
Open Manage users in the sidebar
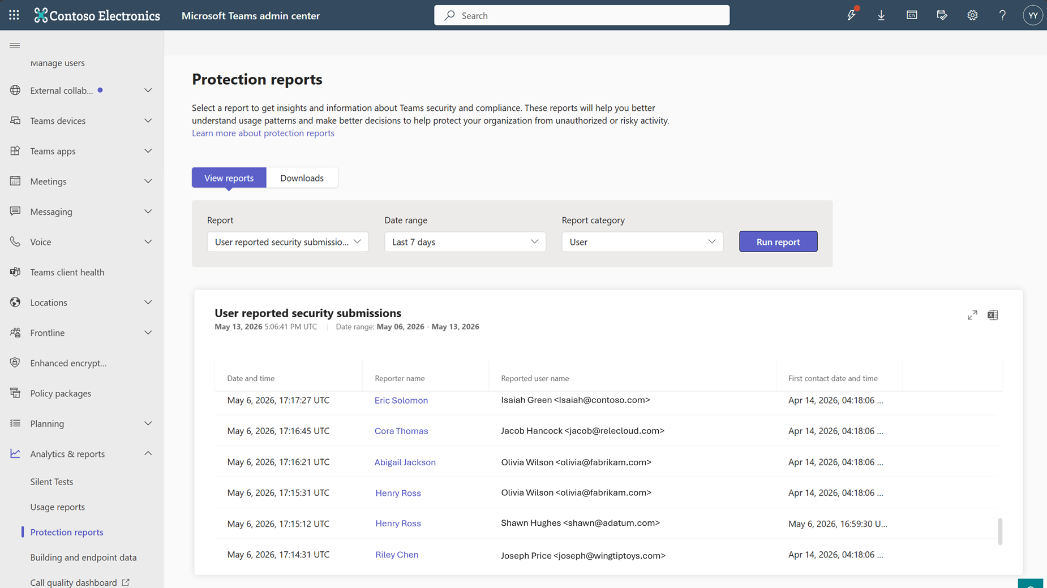click(x=57, y=63)
